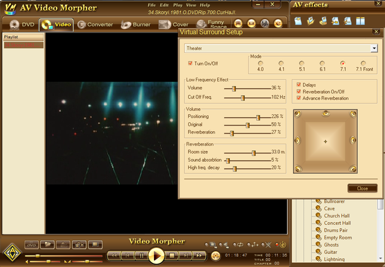Toggle Reverberation On/Off checkbox
The width and height of the screenshot is (385, 267).
pos(298,91)
